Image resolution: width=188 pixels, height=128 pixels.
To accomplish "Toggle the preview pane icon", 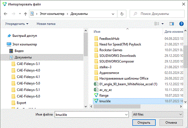I will point(172,24).
